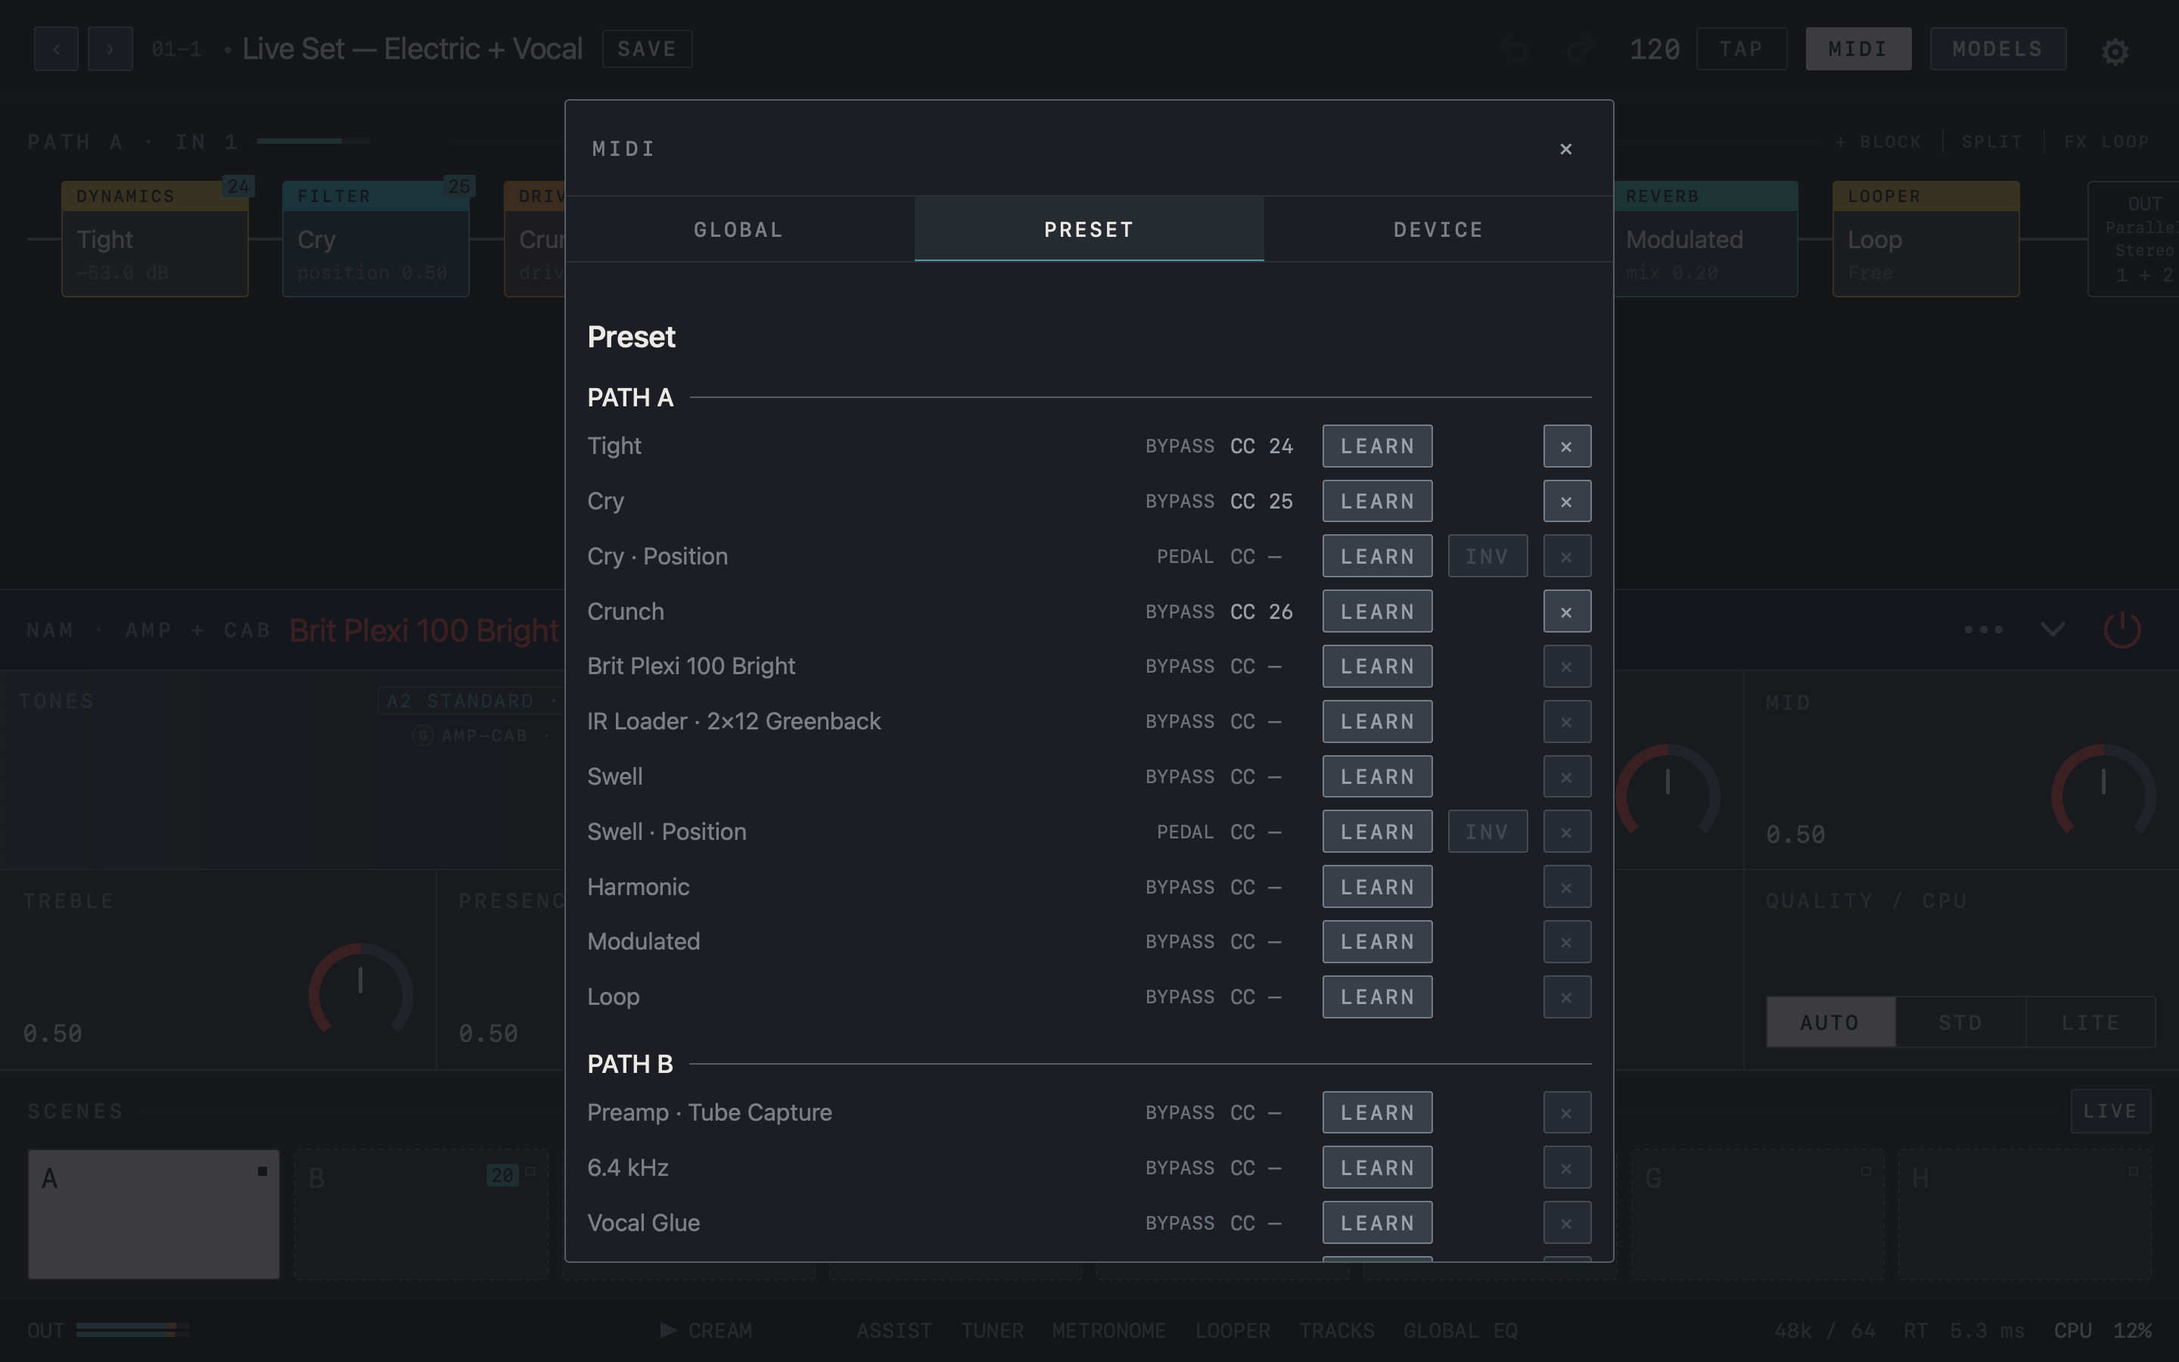The width and height of the screenshot is (2179, 1362).
Task: Click the SAVE preset button
Action: 646,48
